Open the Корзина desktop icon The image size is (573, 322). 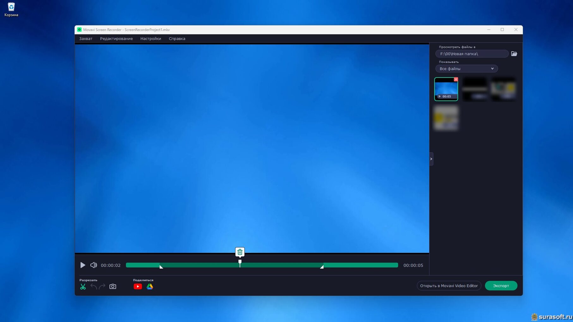(11, 9)
